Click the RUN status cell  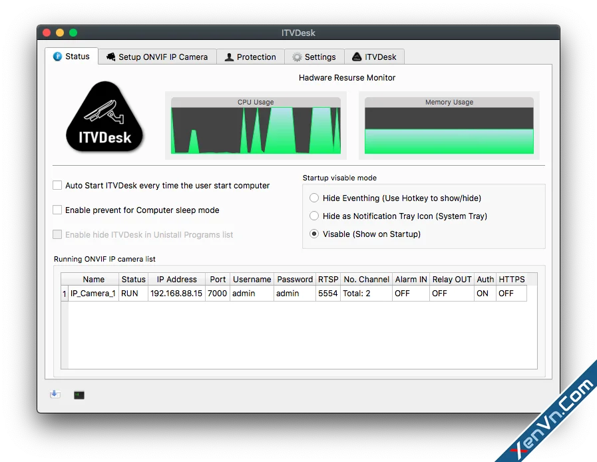coord(133,294)
